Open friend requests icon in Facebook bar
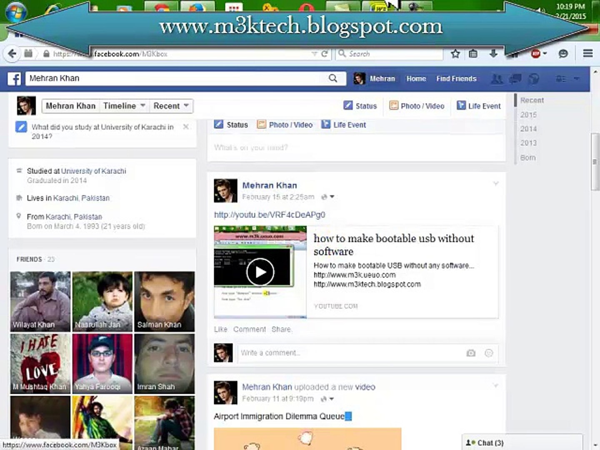 (x=496, y=79)
